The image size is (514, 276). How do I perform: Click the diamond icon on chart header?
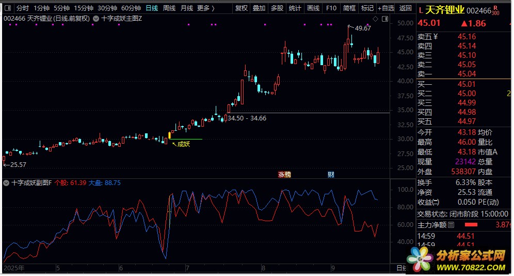pyautogui.click(x=375, y=19)
